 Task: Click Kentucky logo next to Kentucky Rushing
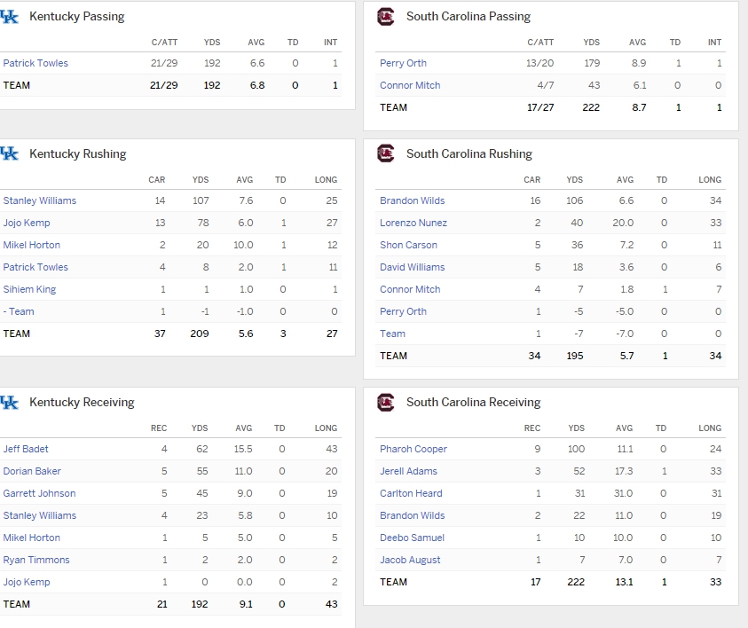tap(10, 153)
